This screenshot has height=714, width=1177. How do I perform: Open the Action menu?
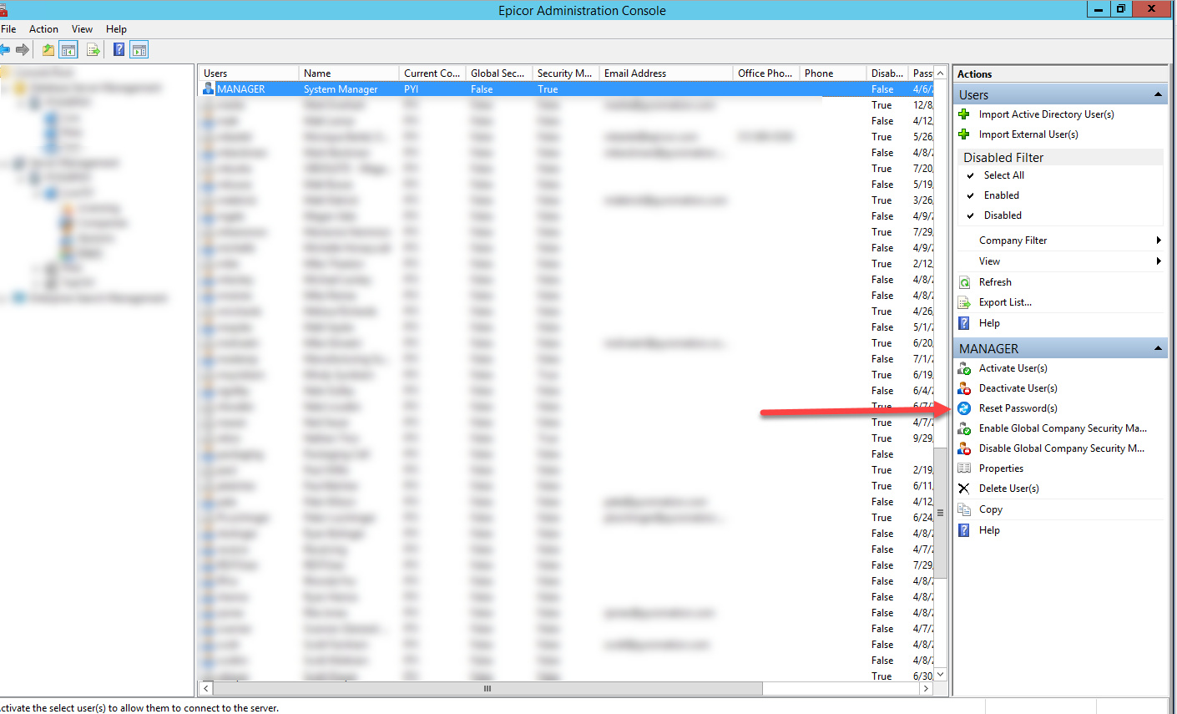point(43,29)
